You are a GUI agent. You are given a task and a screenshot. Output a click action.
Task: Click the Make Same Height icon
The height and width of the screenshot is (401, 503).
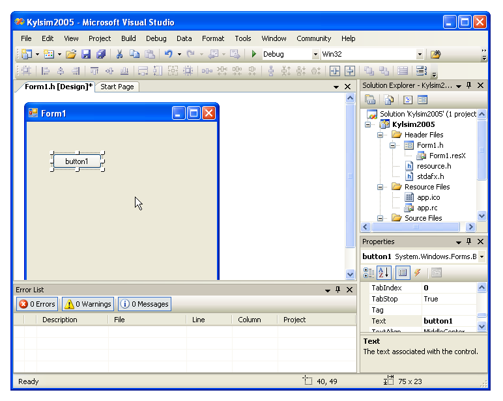tap(158, 71)
